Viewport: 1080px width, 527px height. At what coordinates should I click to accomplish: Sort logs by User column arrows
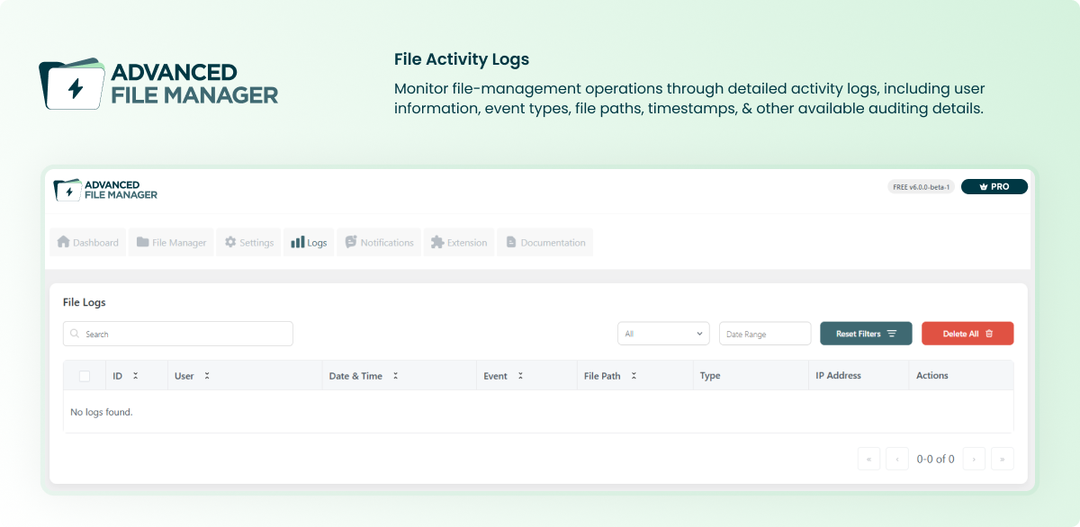[x=207, y=376]
